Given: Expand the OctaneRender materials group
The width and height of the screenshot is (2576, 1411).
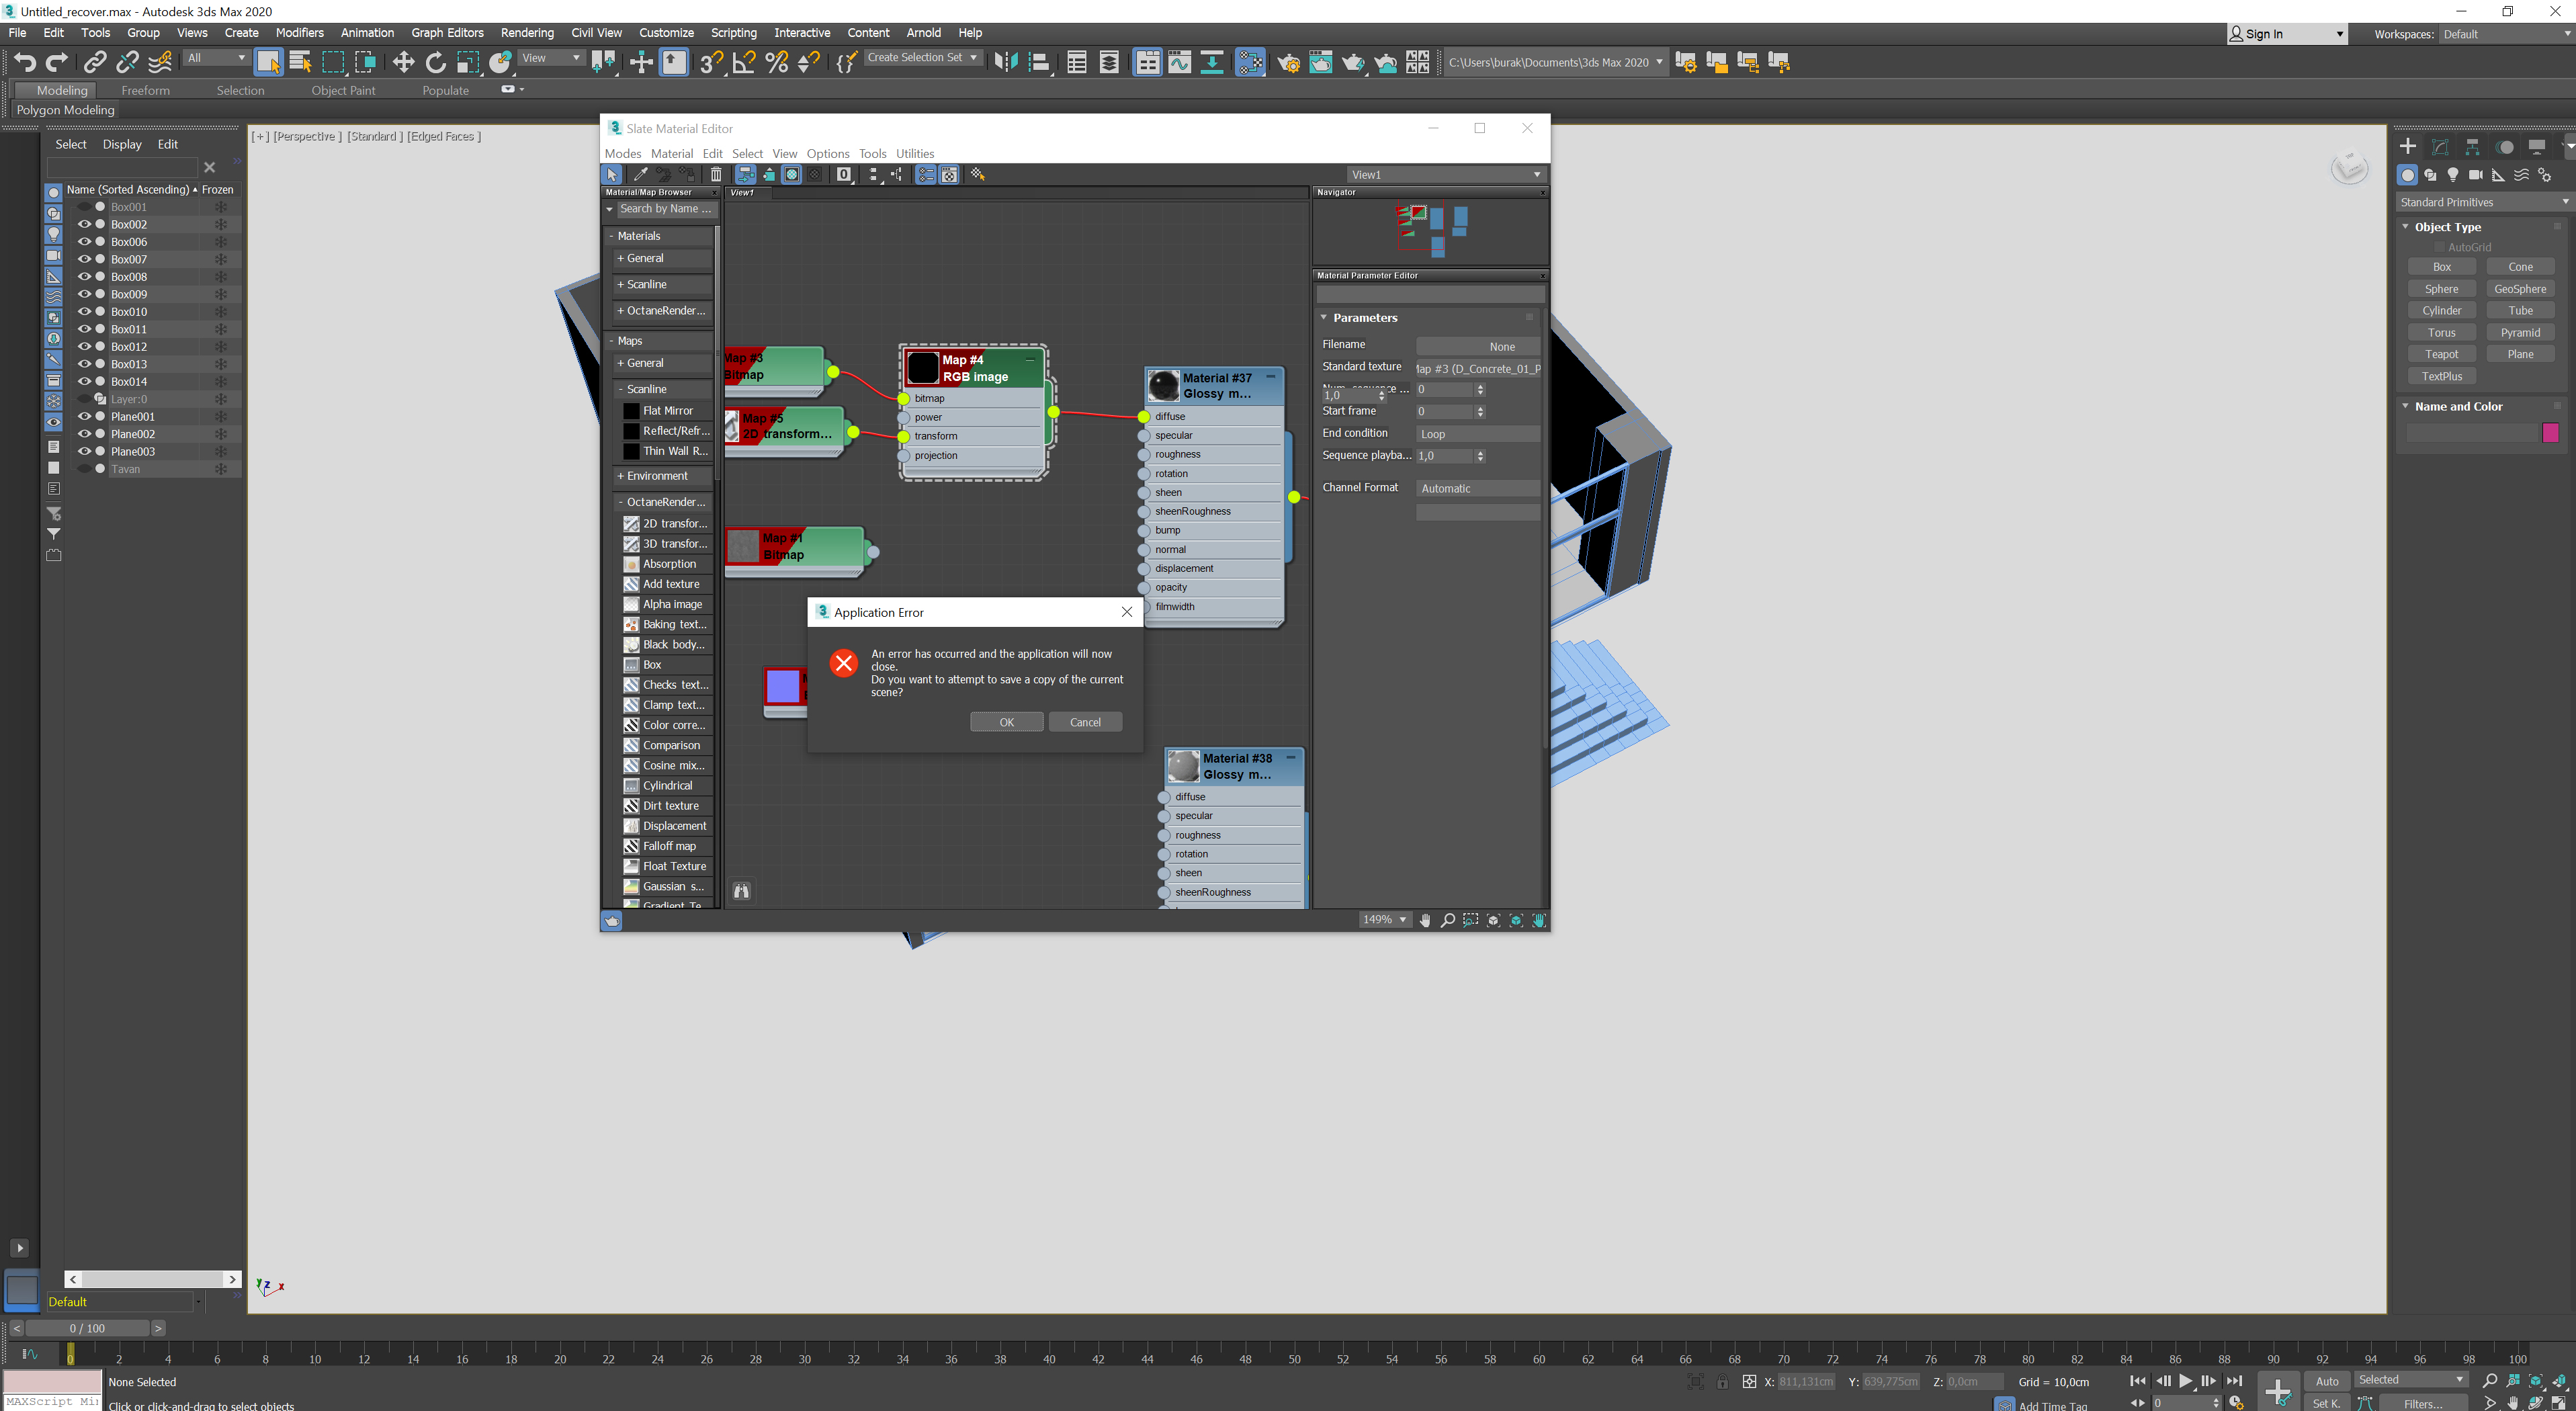Looking at the screenshot, I should pyautogui.click(x=661, y=310).
